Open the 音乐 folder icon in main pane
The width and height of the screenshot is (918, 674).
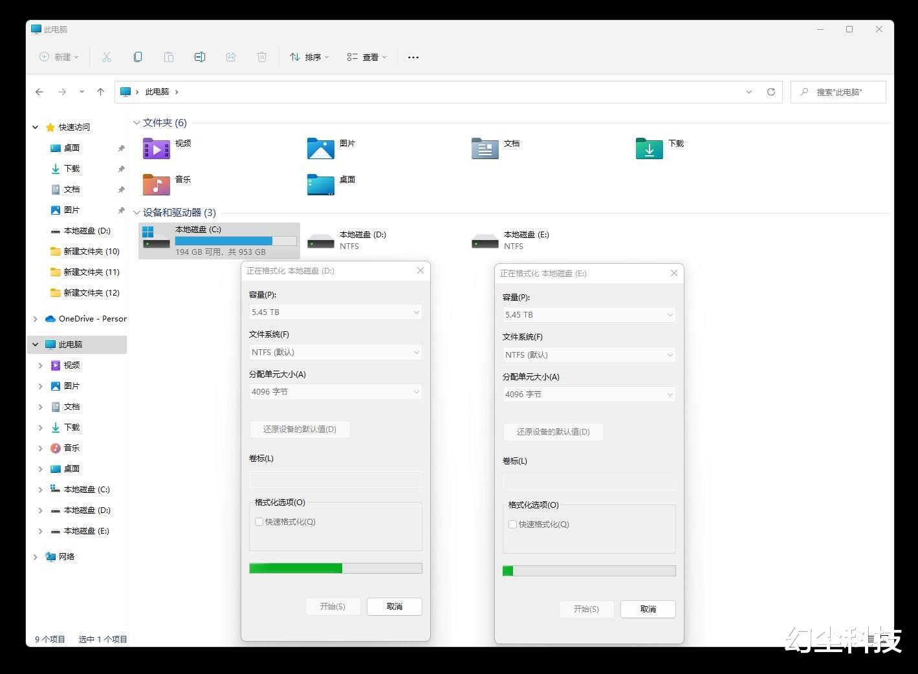tap(156, 184)
